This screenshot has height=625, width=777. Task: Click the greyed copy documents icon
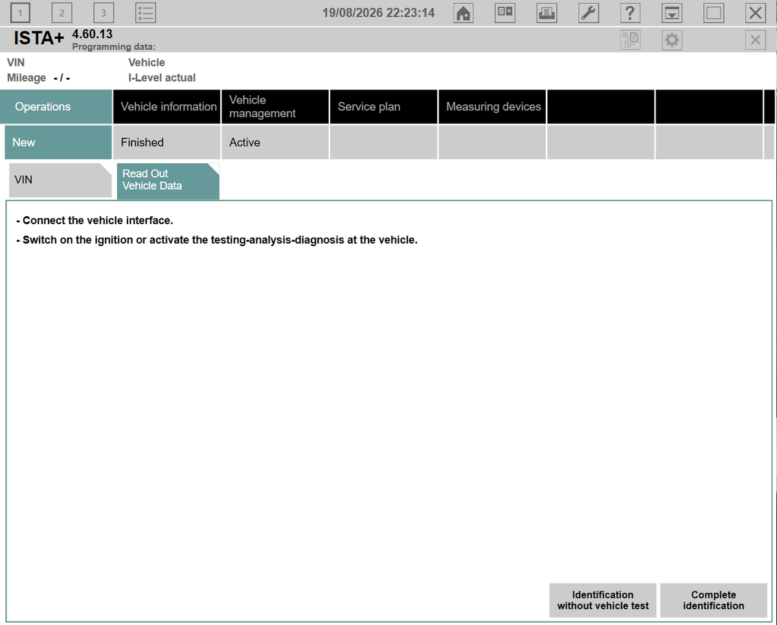[x=630, y=40]
